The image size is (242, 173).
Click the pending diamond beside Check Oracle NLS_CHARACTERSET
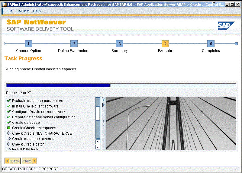pos(9,133)
